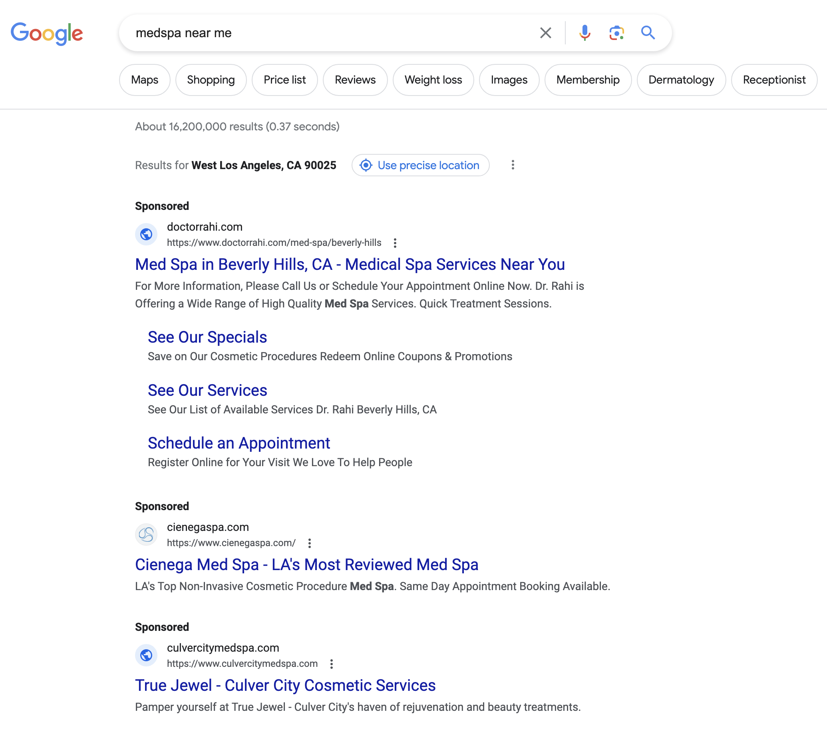Click the https://www.cienegaspa.com/ URL
This screenshot has width=827, height=750.
tap(231, 543)
